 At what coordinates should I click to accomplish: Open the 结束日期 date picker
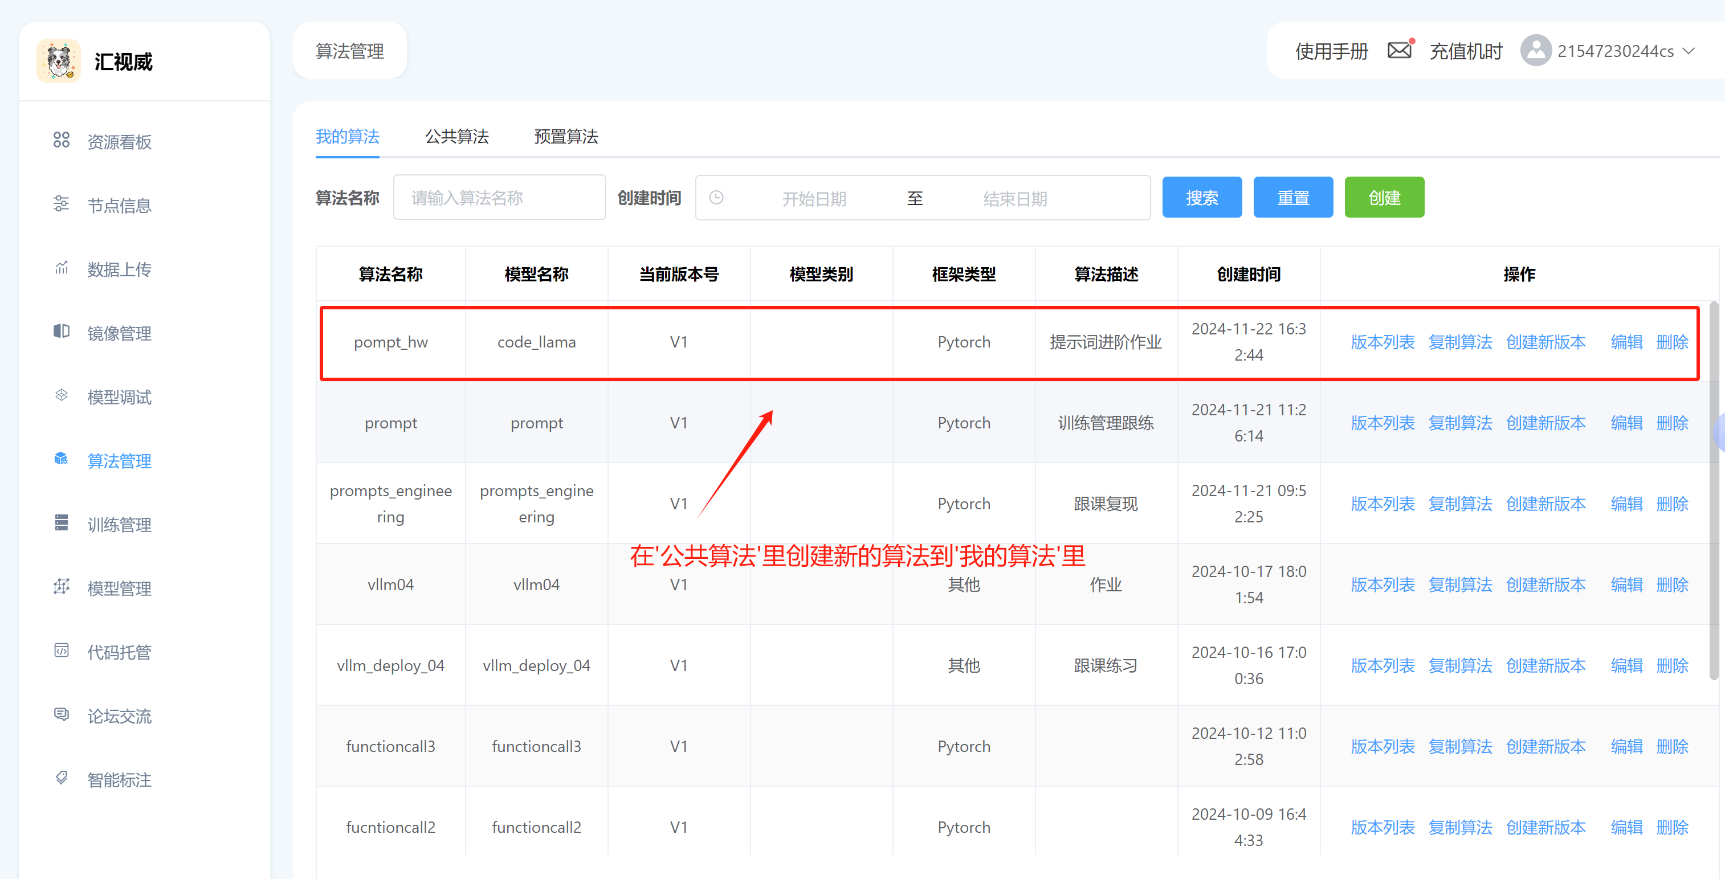point(1014,199)
